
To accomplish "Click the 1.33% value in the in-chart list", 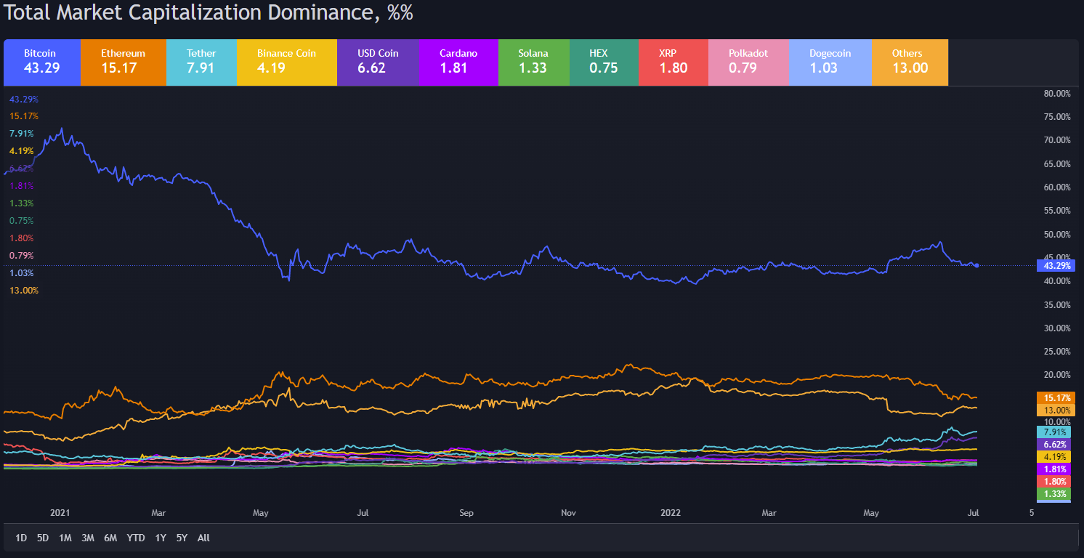I will click(x=22, y=203).
